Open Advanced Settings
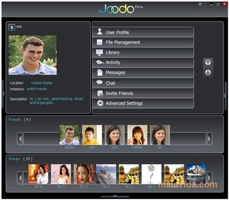The width and height of the screenshot is (229, 200). (x=143, y=103)
